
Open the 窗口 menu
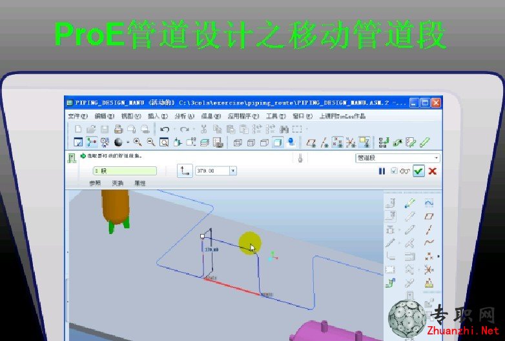tap(303, 116)
